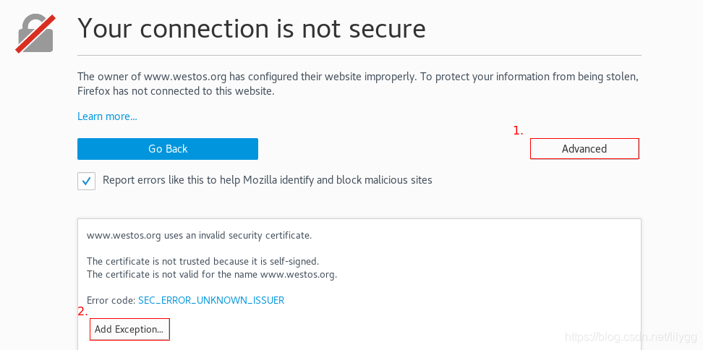
Task: Click the Add Exception button
Action: coord(129,330)
